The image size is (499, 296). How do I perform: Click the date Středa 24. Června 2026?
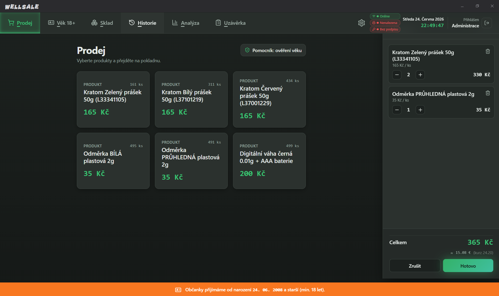point(423,19)
